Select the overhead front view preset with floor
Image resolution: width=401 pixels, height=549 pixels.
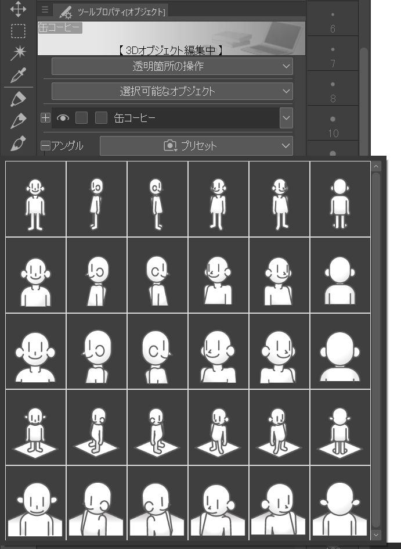(x=36, y=428)
